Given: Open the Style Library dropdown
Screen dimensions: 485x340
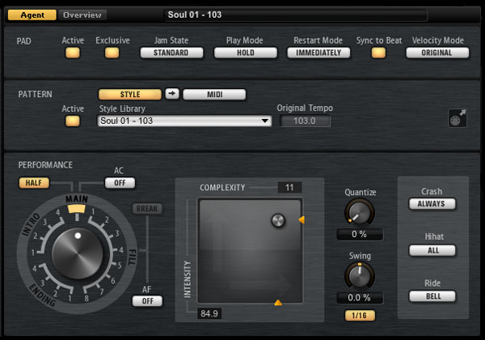Looking at the screenshot, I should [x=184, y=121].
